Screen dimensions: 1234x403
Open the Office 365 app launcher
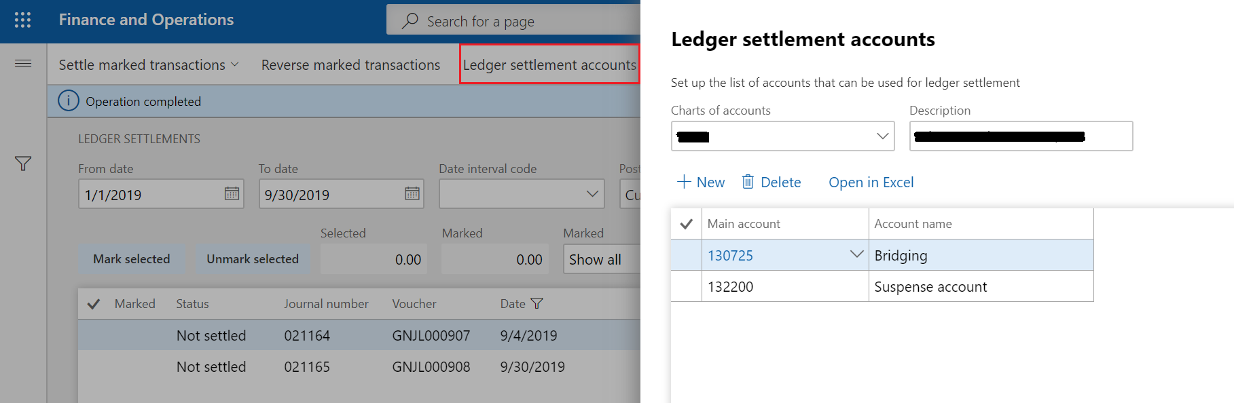pyautogui.click(x=22, y=20)
